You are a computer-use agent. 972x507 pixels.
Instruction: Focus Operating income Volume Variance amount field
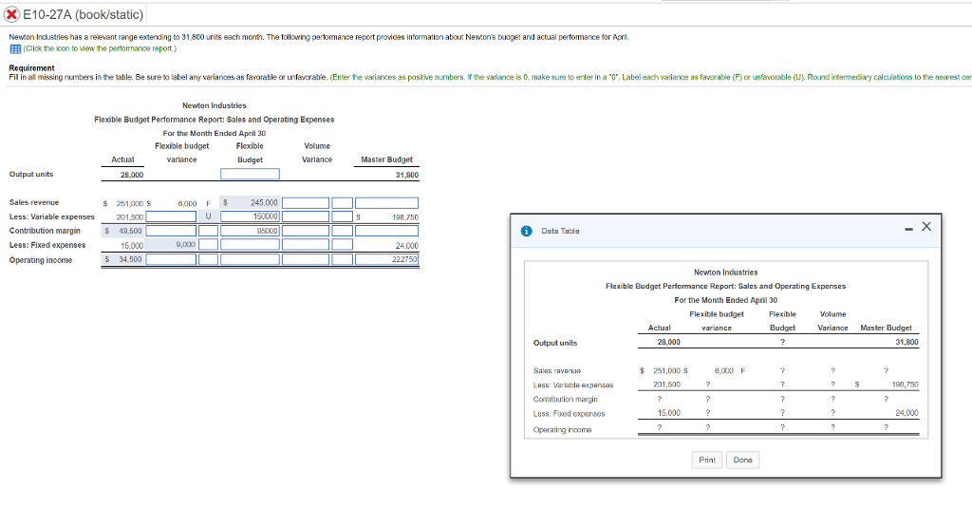(306, 259)
